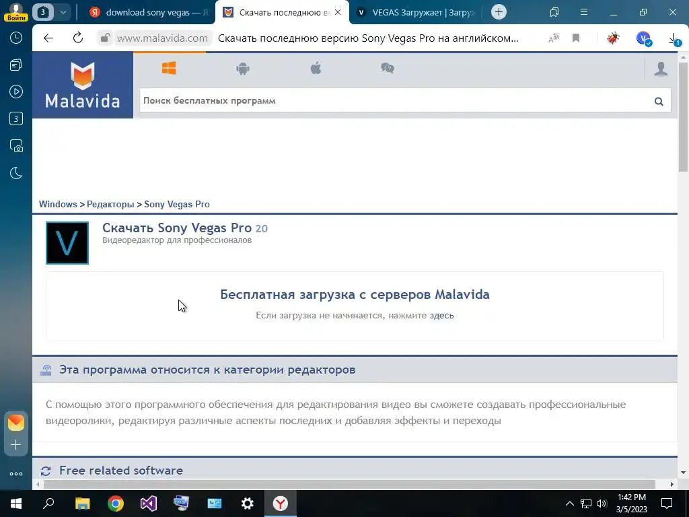Screen dimensions: 689x517
Task: Click the Sony Vegas Pro breadcrumb link
Action: click(177, 204)
